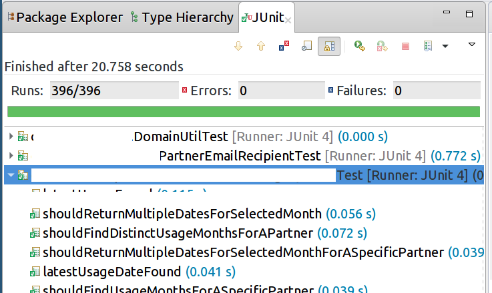
Task: Expand the DomainUtilTest tree node
Action: pos(11,137)
